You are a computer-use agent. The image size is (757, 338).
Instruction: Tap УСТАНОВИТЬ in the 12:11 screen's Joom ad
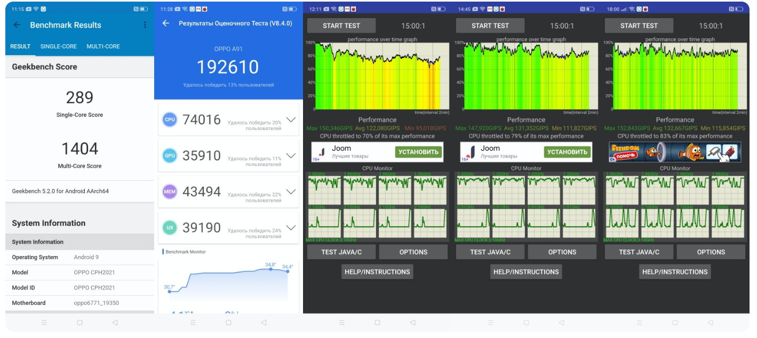tap(419, 152)
